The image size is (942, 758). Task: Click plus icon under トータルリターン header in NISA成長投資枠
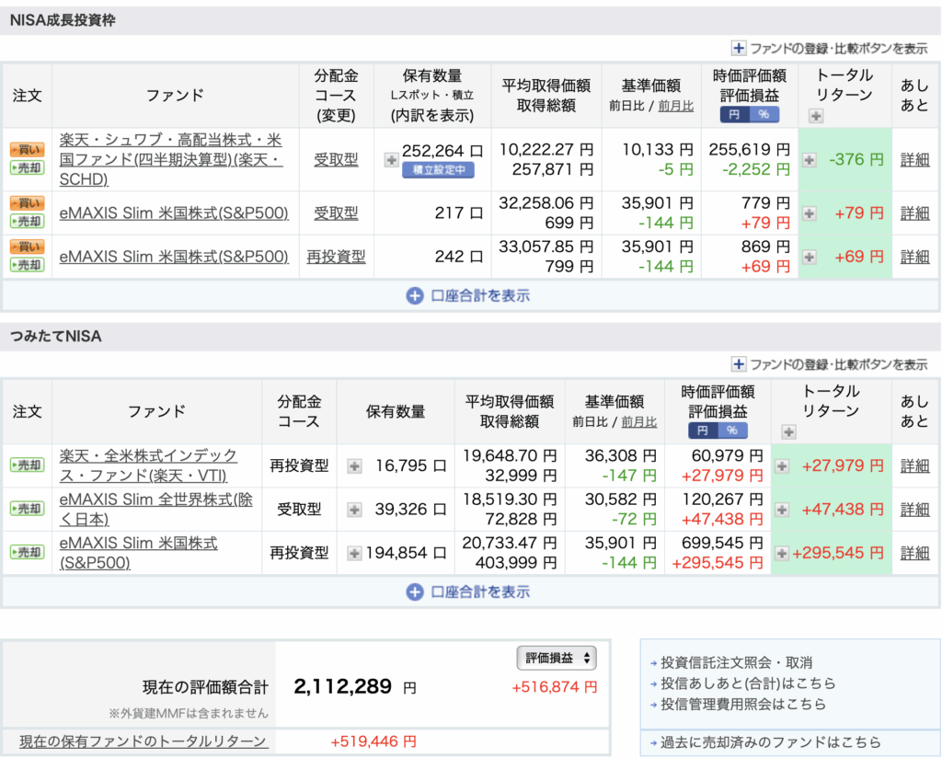[x=816, y=116]
